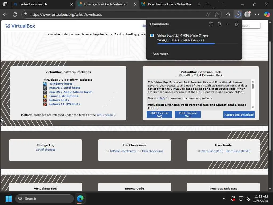Image resolution: width=273 pixels, height=205 pixels.
Task: Open the GPL version 3 link
Action: tap(106, 115)
